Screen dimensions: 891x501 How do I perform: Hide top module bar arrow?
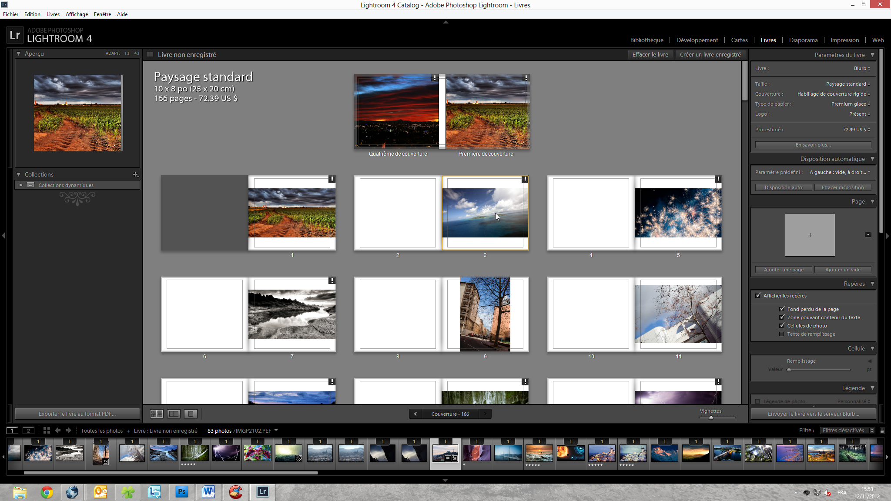(445, 22)
